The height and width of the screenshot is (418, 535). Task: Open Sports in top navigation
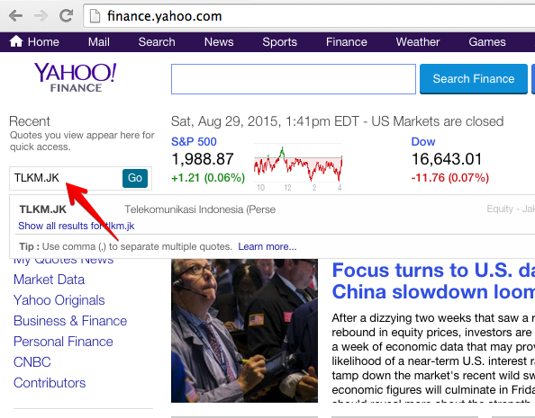tap(279, 42)
